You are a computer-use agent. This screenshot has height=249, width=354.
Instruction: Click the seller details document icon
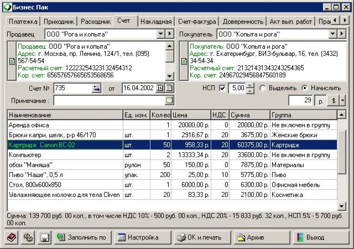[x=11, y=62]
